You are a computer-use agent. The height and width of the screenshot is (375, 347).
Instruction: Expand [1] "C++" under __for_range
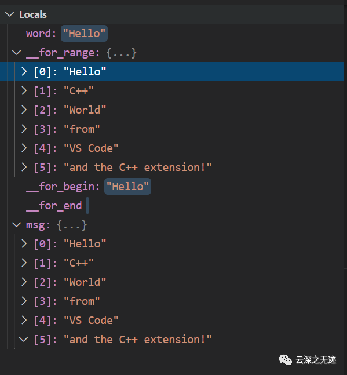pyautogui.click(x=24, y=90)
